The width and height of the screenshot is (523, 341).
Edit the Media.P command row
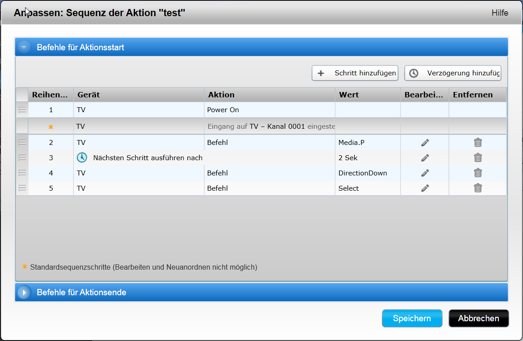[x=425, y=143]
